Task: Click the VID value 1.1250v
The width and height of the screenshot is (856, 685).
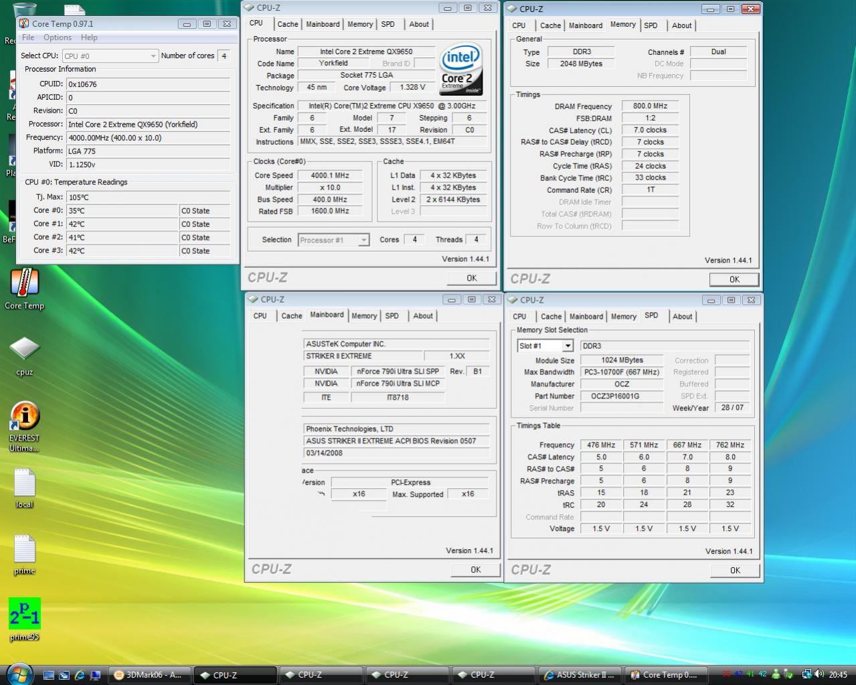Action: 148,164
